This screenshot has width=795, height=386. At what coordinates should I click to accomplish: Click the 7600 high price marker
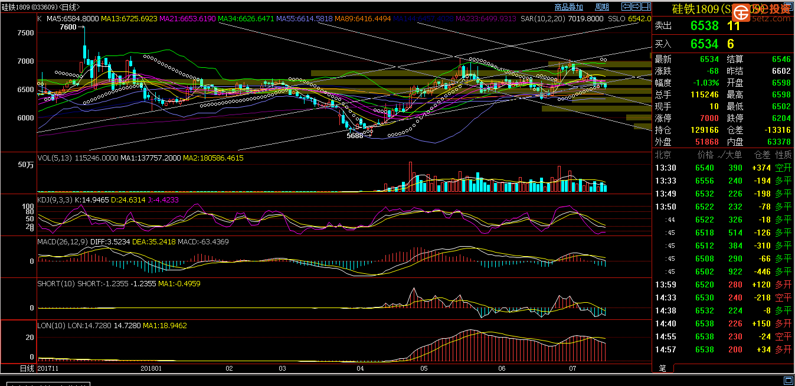(68, 27)
